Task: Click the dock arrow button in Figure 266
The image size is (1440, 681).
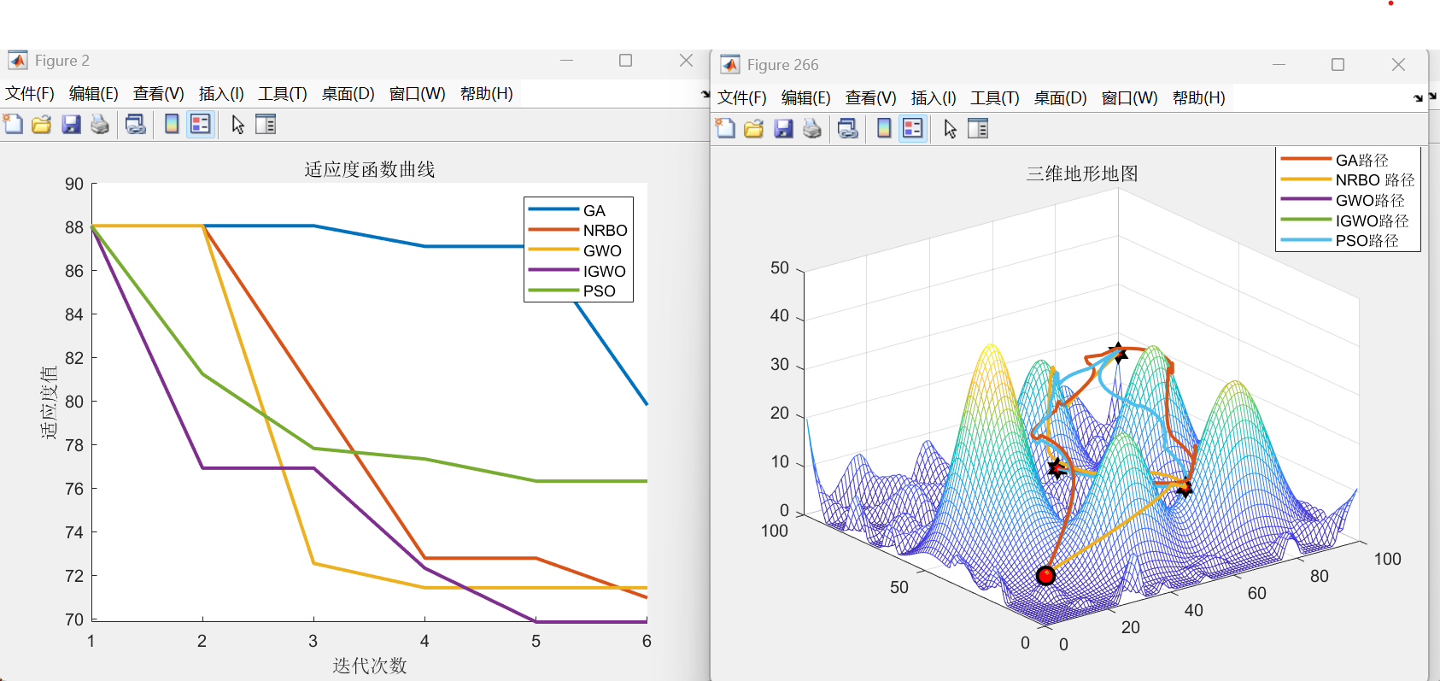Action: pyautogui.click(x=1418, y=98)
